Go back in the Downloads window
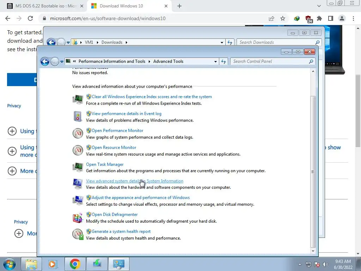Viewport: 361px width, 271px height. coord(51,42)
